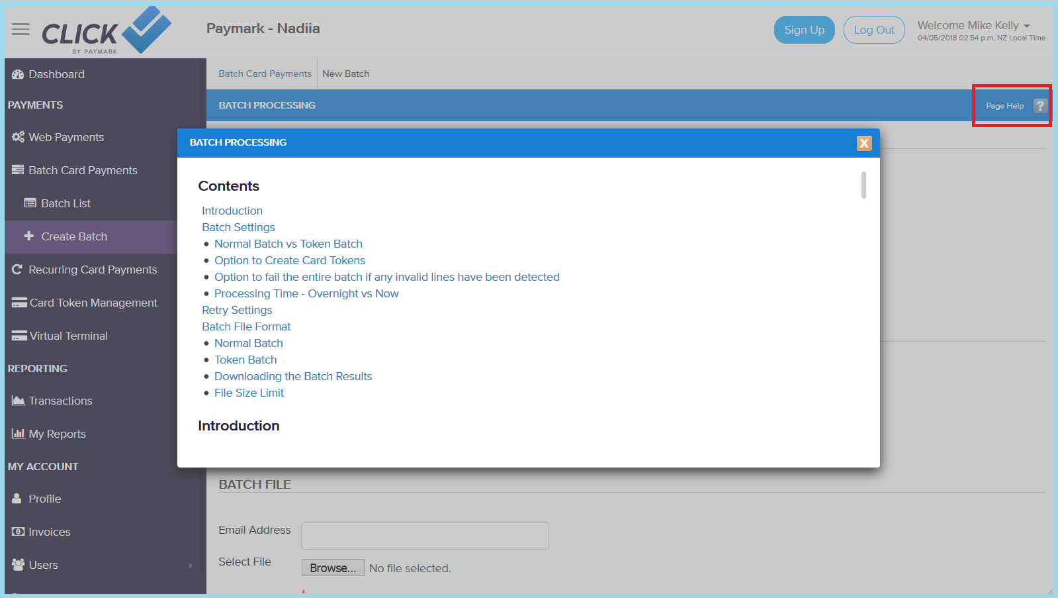Open Downloading the Batch Results link
Screen dimensions: 1058x598
293,376
